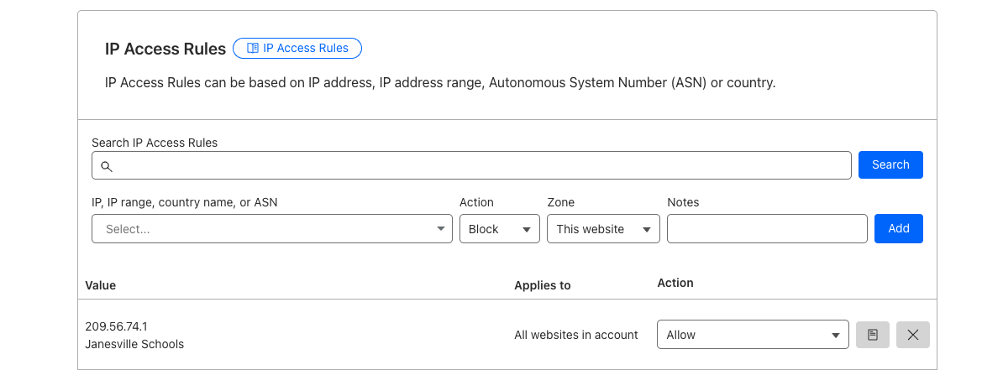
Task: Click the IP Access Rules section heading
Action: (x=165, y=50)
